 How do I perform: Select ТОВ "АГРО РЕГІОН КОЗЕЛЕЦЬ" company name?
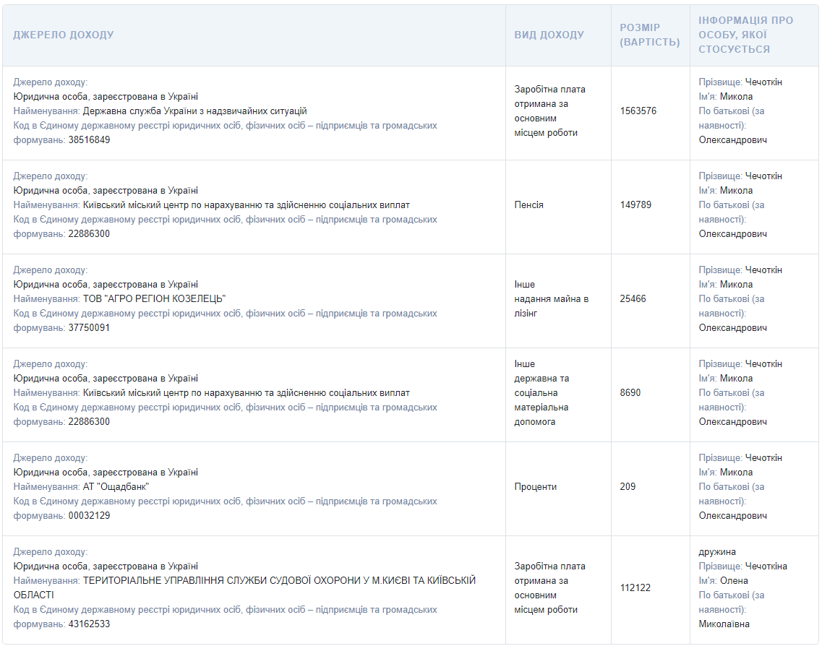pos(155,299)
